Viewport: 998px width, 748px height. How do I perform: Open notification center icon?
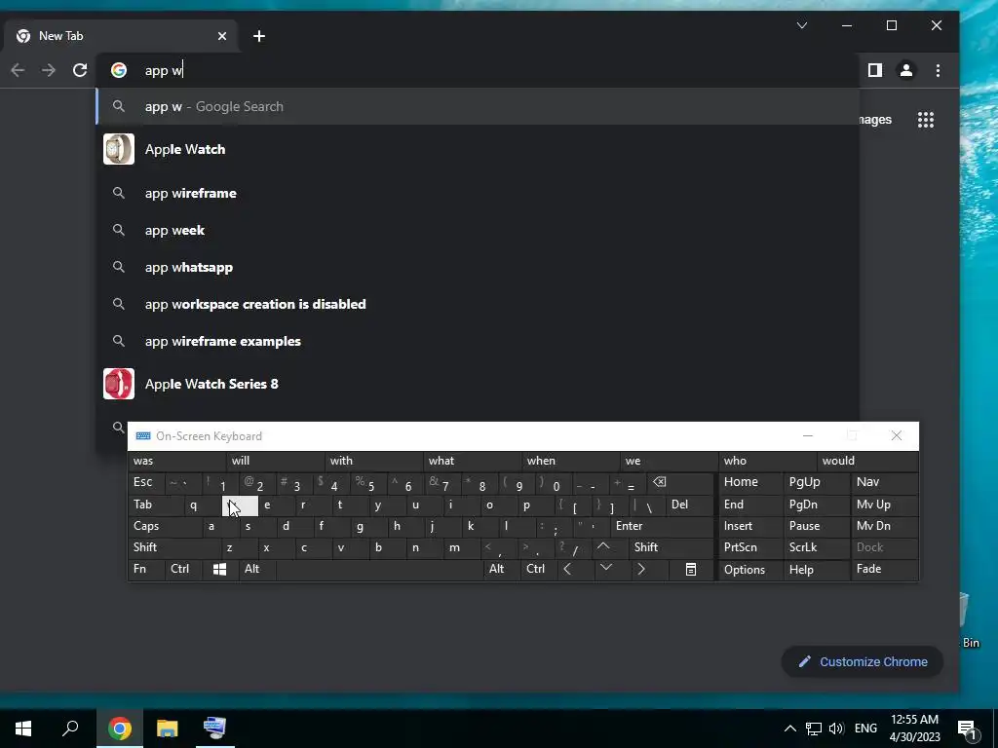(x=967, y=729)
